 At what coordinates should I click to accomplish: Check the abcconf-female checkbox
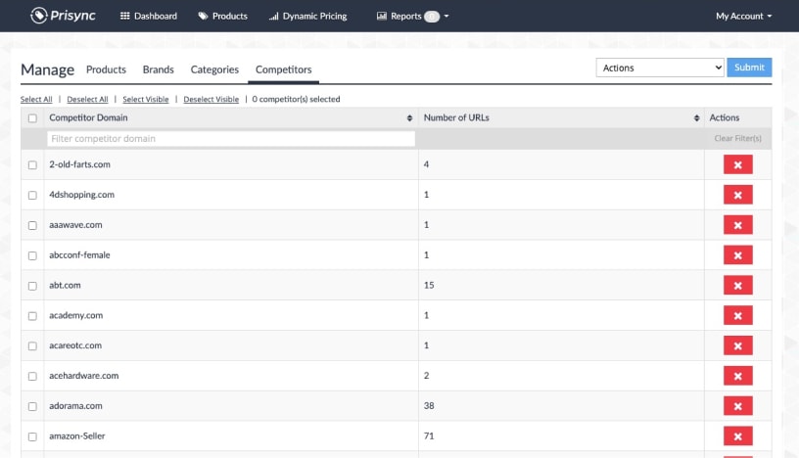[32, 255]
